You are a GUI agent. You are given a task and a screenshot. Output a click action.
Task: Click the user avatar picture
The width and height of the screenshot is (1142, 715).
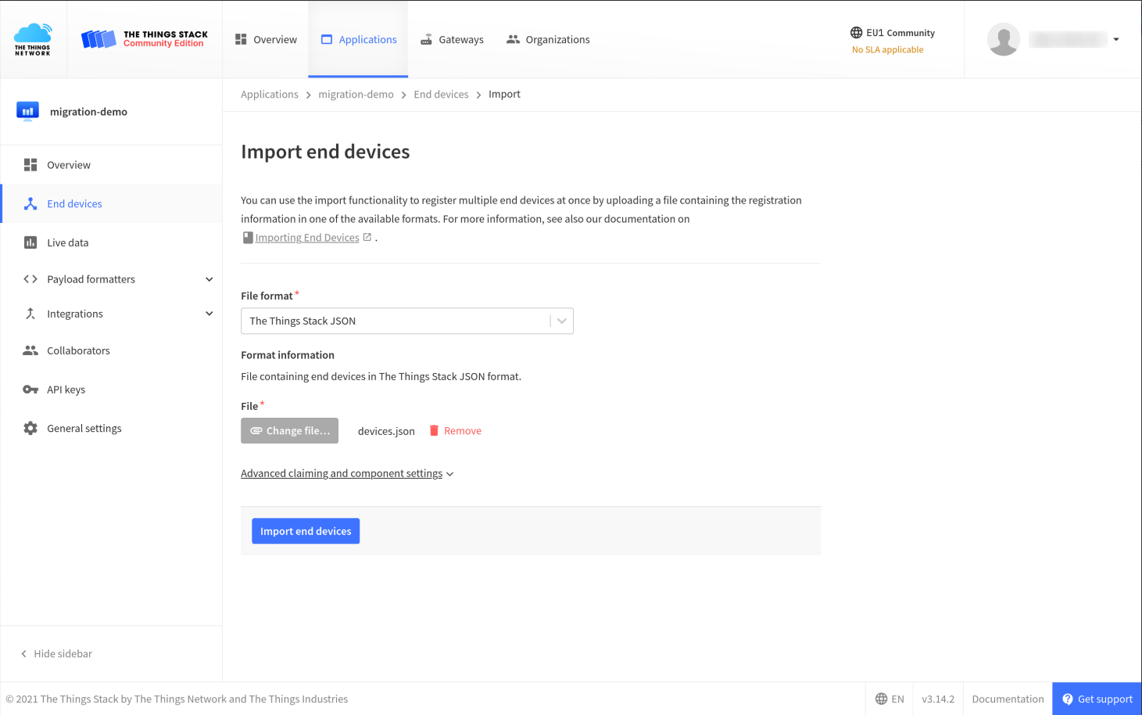1004,39
